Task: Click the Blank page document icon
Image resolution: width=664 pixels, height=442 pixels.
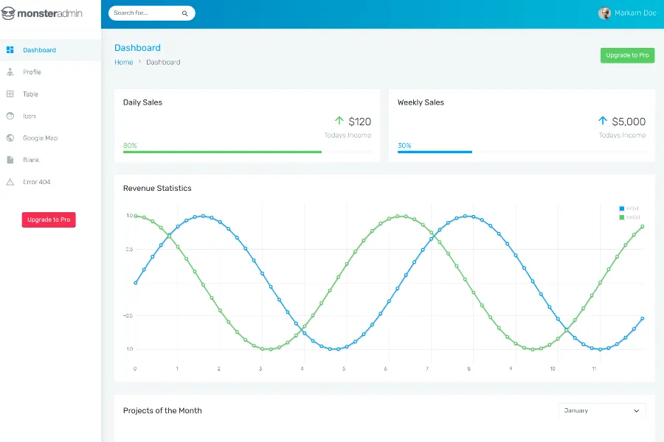Action: point(10,160)
